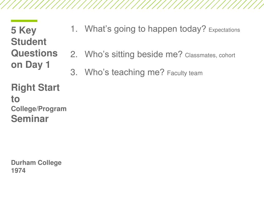Select the 'College/Program' text
The width and height of the screenshot is (264, 198).
click(x=39, y=109)
